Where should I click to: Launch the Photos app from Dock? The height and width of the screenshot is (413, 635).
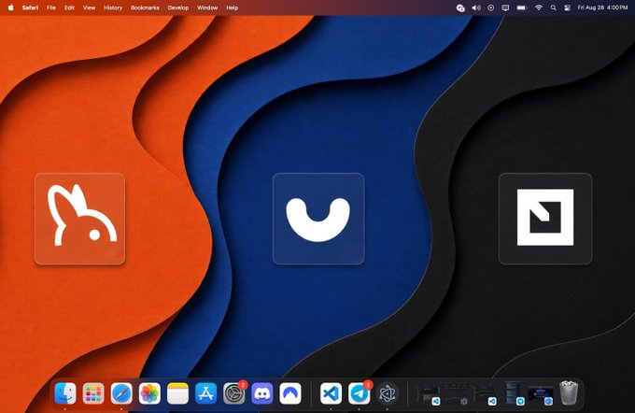pyautogui.click(x=149, y=393)
